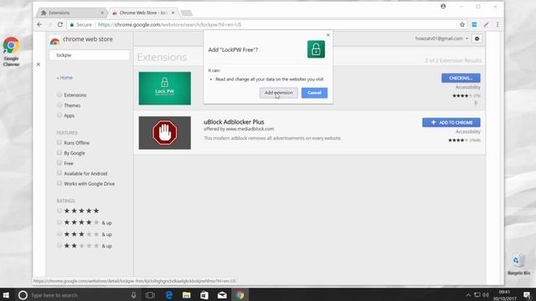Image resolution: width=536 pixels, height=301 pixels.
Task: Click Accessibility under the CHECKING button
Action: (467, 87)
